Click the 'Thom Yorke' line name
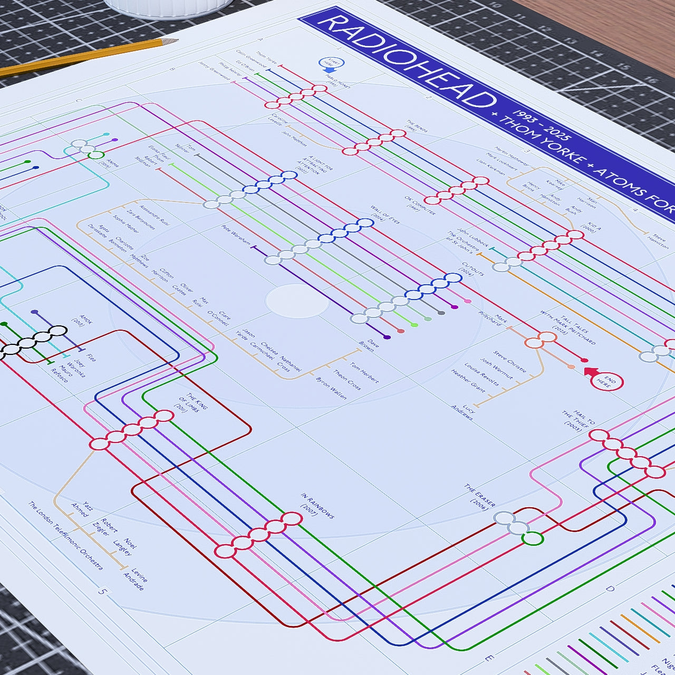Viewport: 675px width, 675px height. pos(266,57)
